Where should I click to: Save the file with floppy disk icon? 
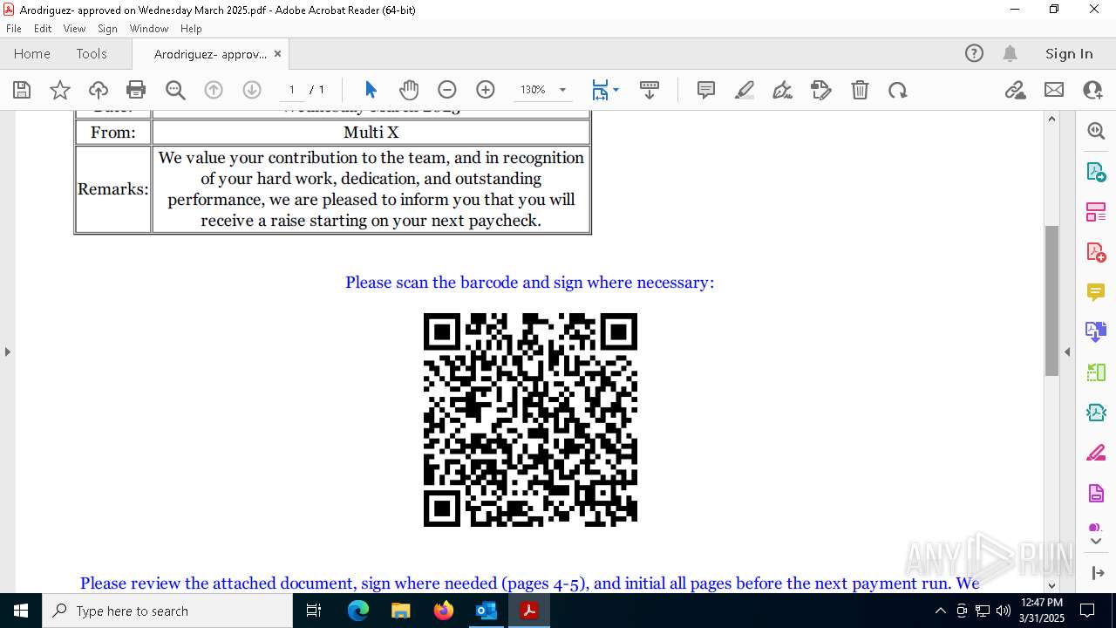22,90
